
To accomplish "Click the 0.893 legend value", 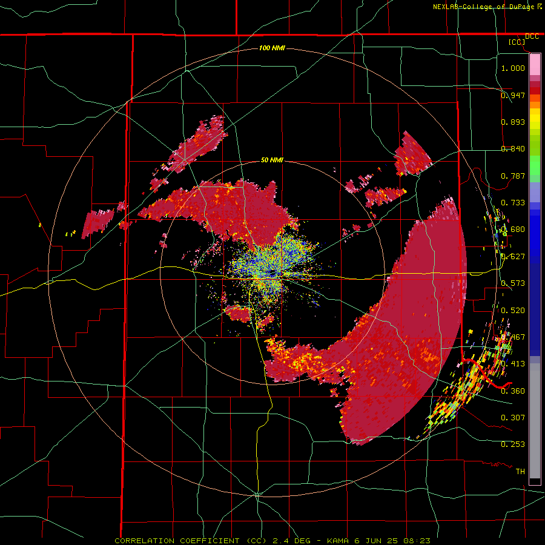I will tap(513, 122).
